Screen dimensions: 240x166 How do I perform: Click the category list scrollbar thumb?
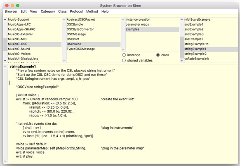tap(5, 44)
